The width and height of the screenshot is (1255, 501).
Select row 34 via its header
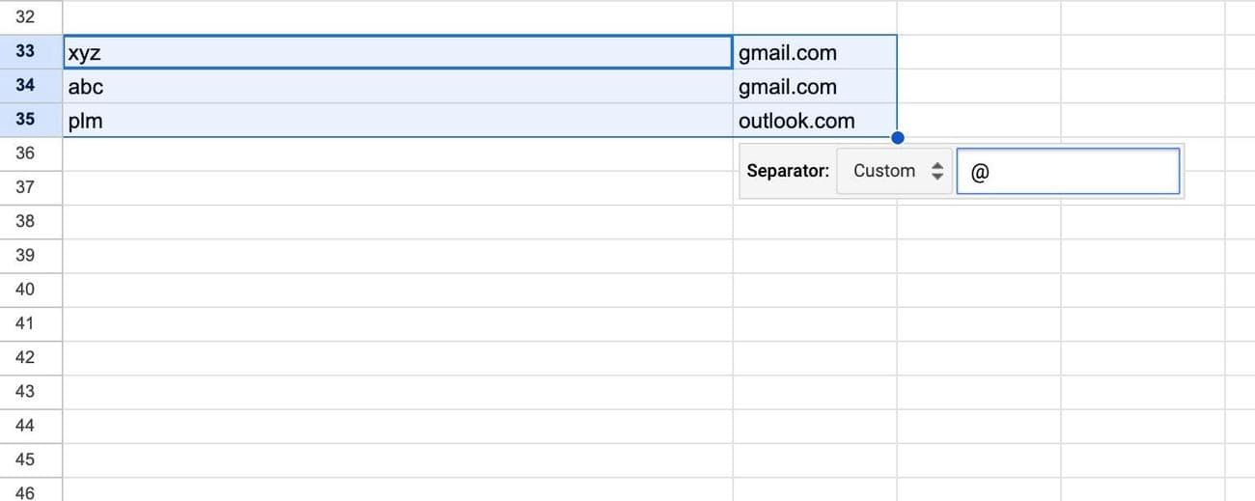click(26, 86)
